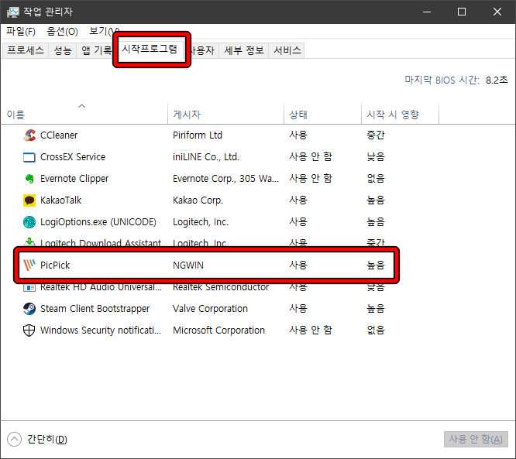Image resolution: width=516 pixels, height=459 pixels.
Task: Open the 파일(F) menu
Action: pyautogui.click(x=21, y=32)
